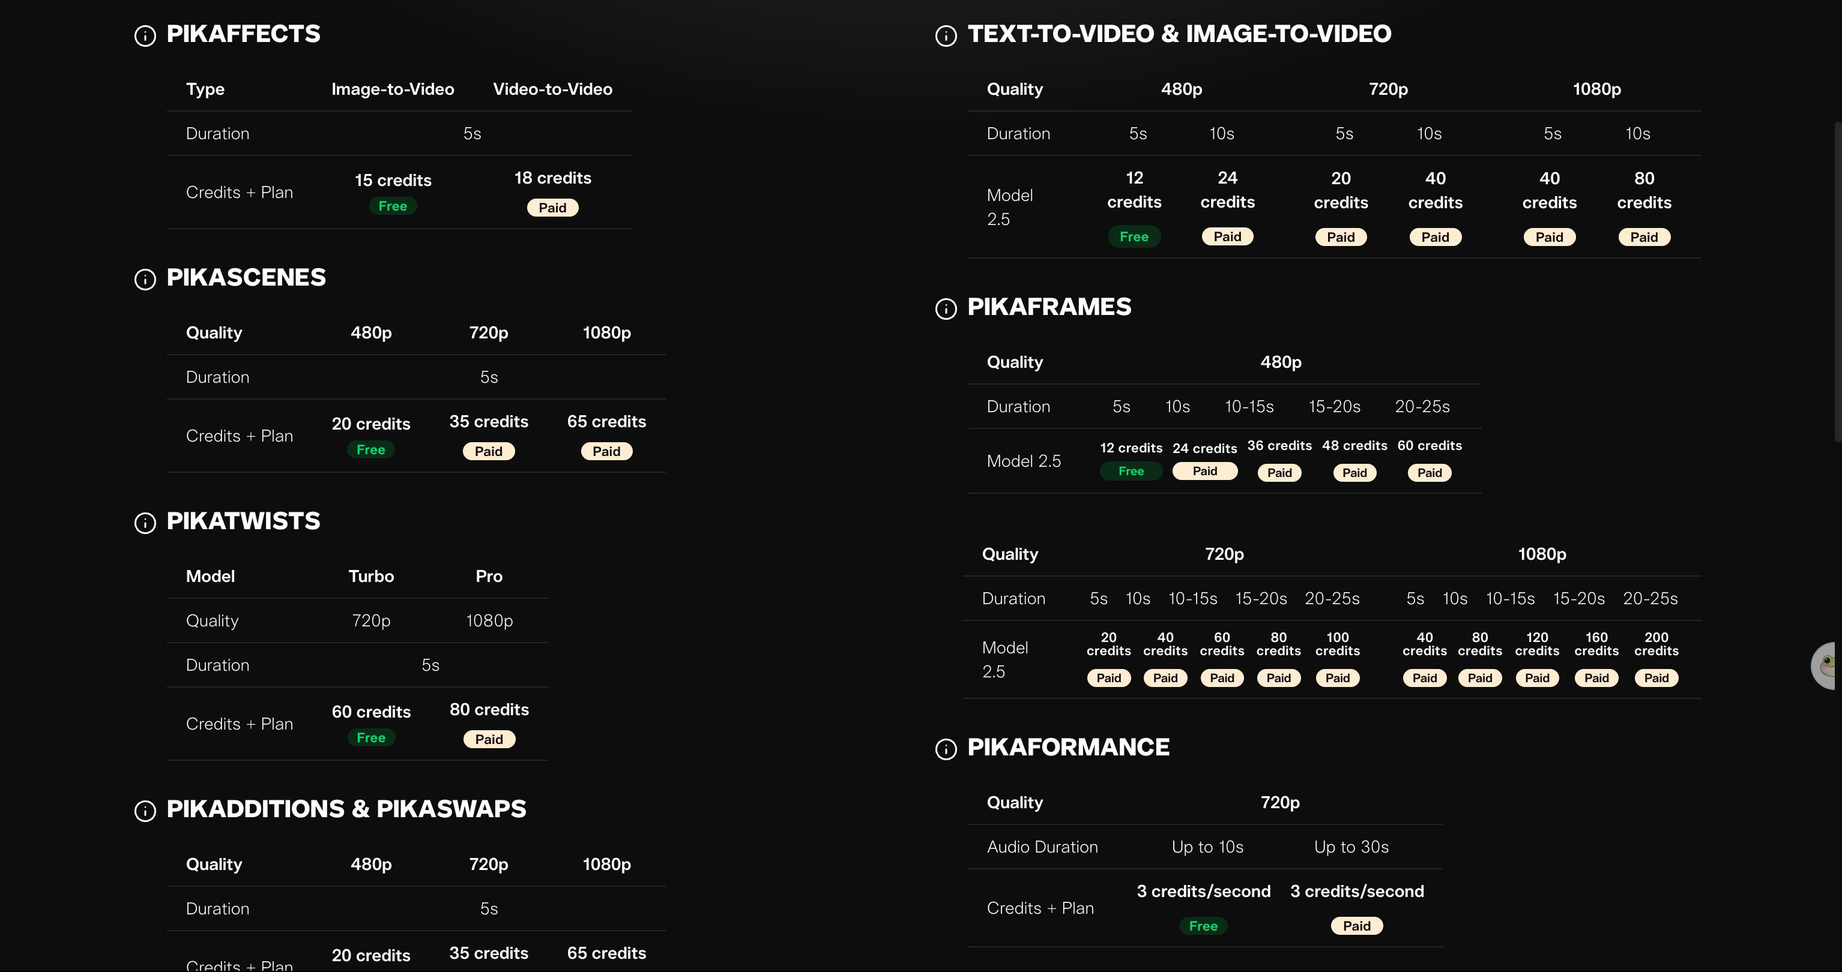Open the info icon beside PIKAFRAMES
The height and width of the screenshot is (972, 1842).
946,309
